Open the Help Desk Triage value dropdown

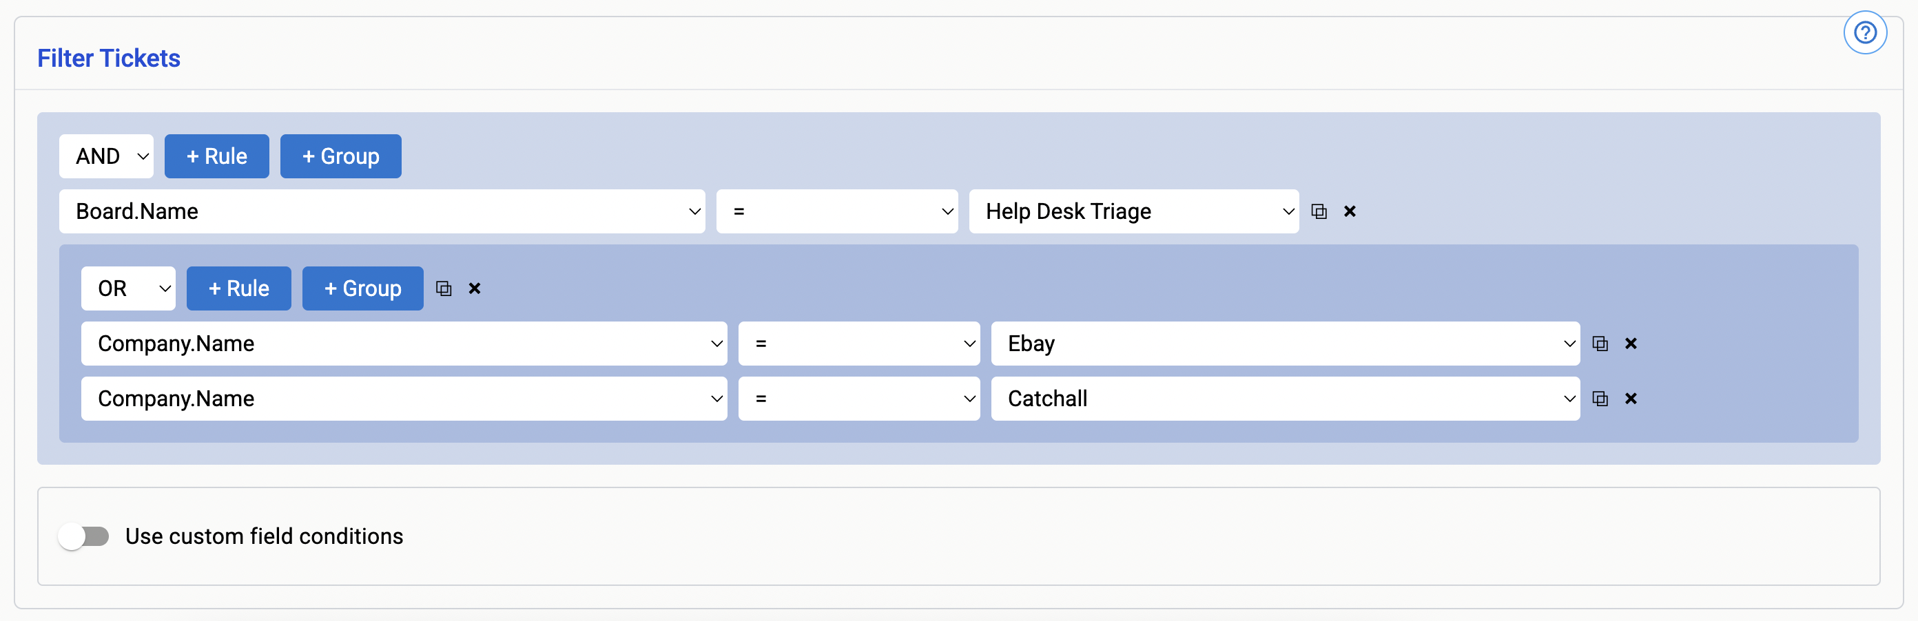click(1133, 212)
